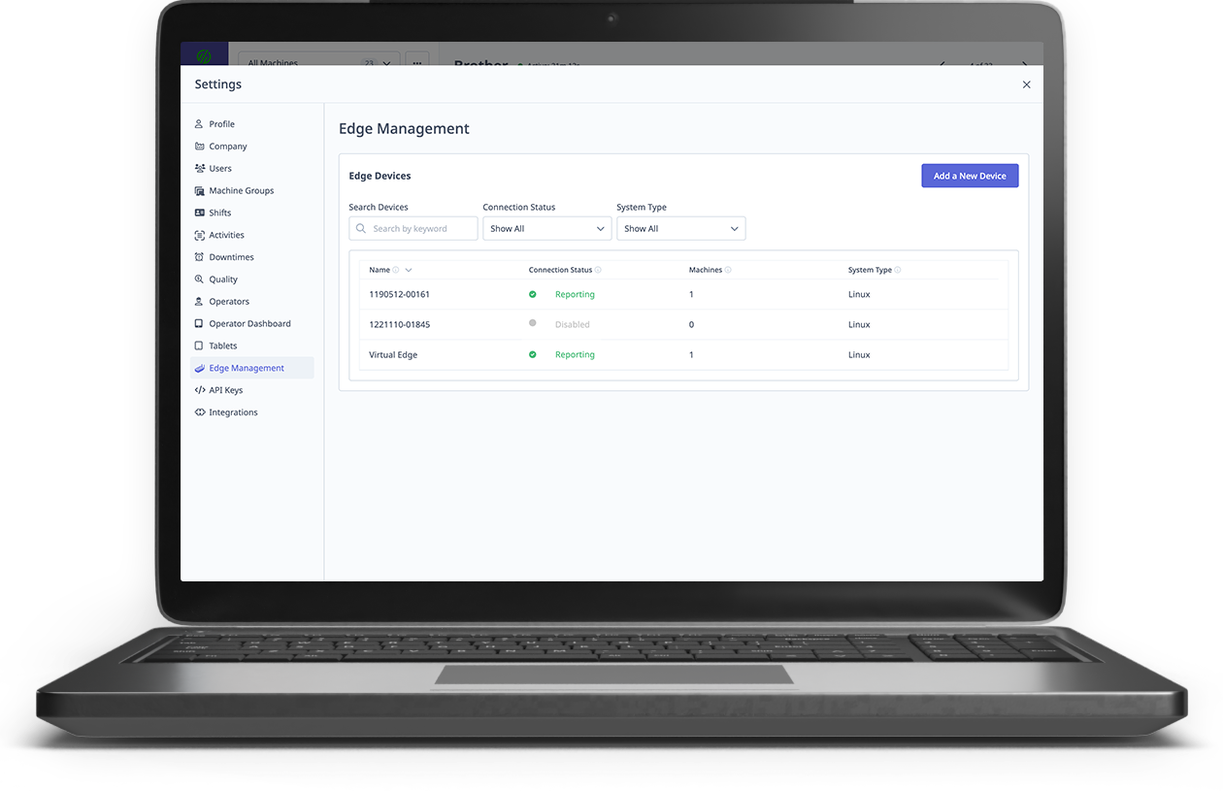Screen dimensions: 1223x791
Task: Open the System Type filter dropdown
Action: [x=681, y=229]
